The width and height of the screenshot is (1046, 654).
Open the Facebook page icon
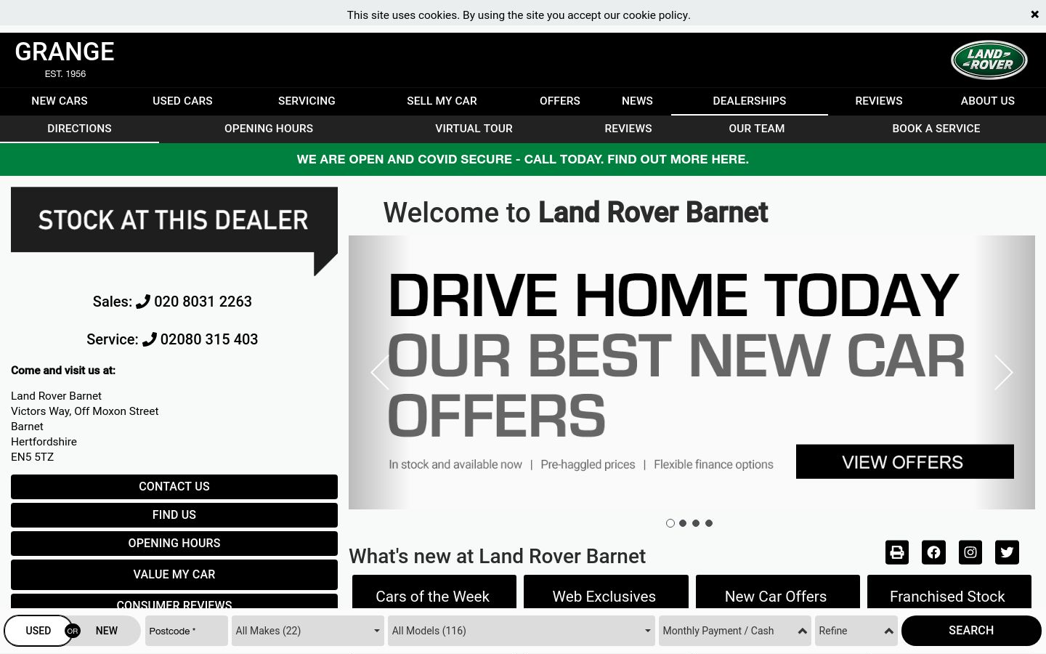933,552
